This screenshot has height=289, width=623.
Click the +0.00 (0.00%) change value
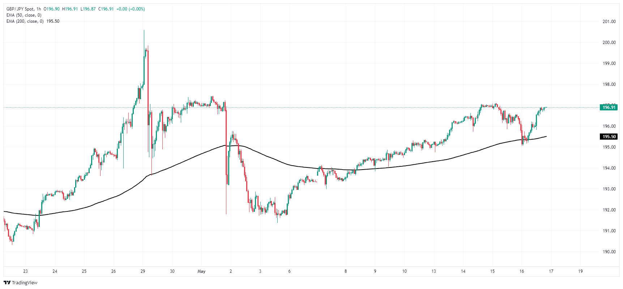click(x=130, y=9)
